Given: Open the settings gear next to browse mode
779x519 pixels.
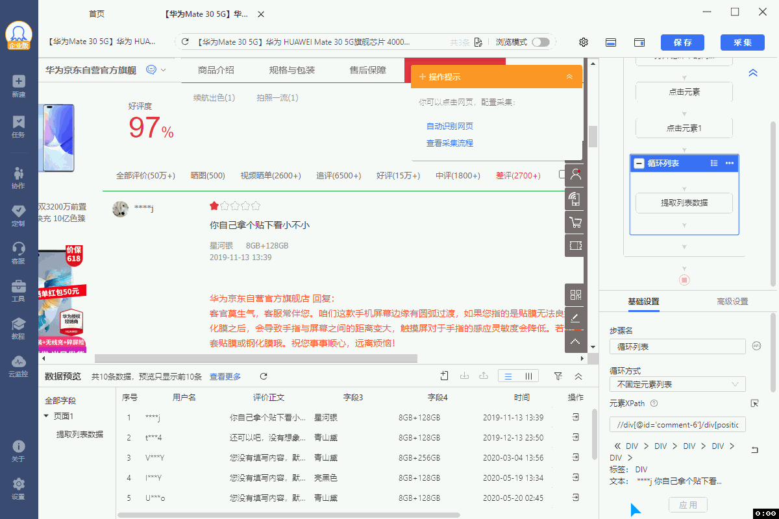Looking at the screenshot, I should click(x=584, y=42).
